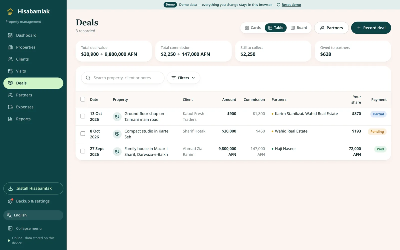400x250 pixels.
Task: Click client name Sharif Hotak
Action: coord(194,131)
